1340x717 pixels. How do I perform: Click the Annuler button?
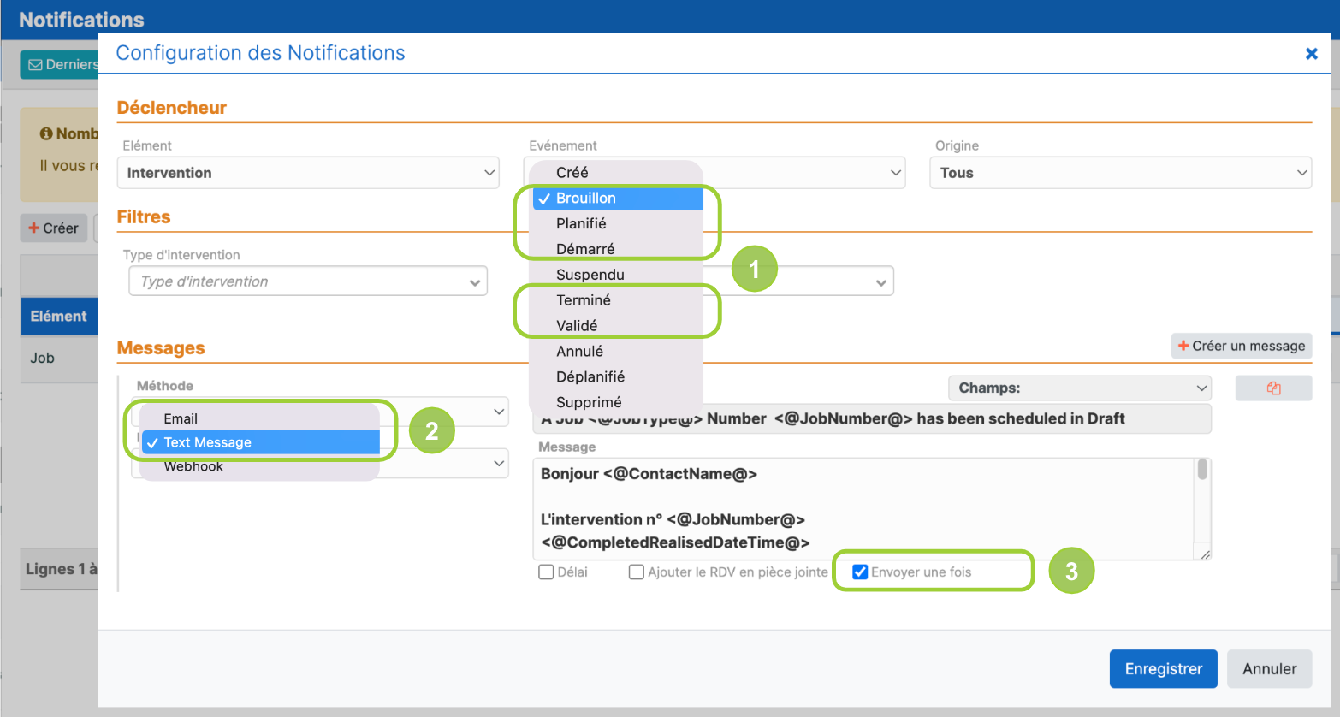point(1270,669)
